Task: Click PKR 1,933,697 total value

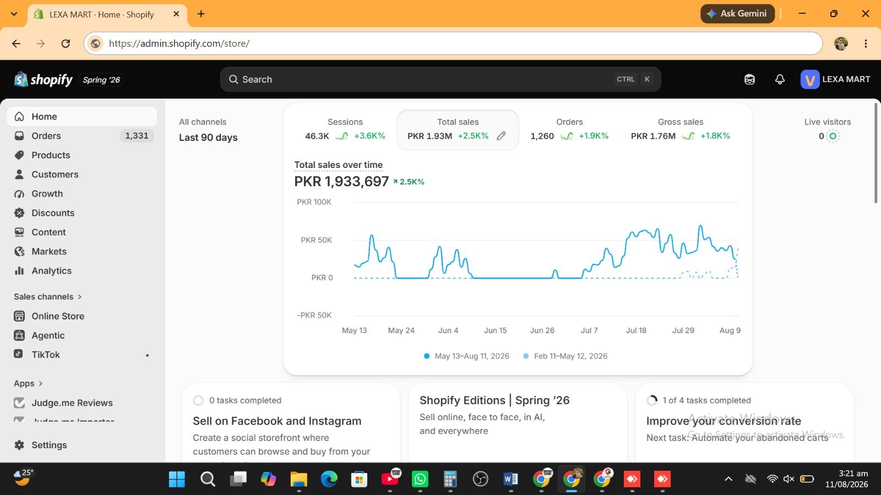Action: (x=341, y=182)
